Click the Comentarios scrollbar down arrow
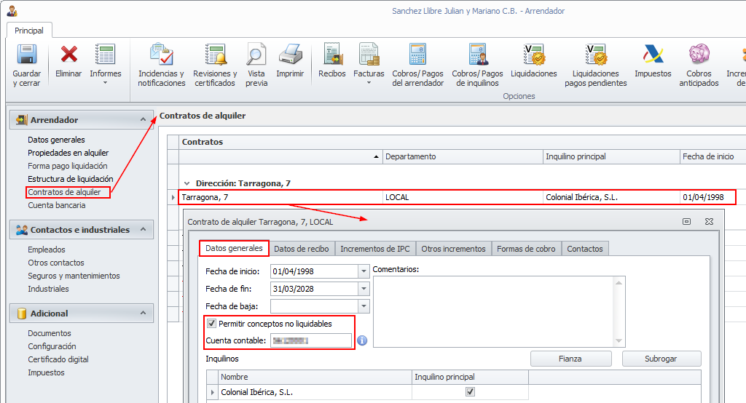 619,340
